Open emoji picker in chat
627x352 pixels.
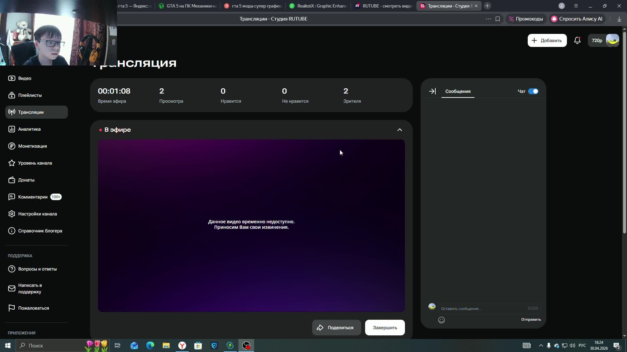(441, 320)
